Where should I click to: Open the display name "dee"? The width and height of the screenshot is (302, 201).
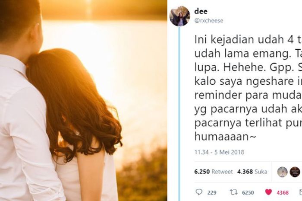[201, 11]
